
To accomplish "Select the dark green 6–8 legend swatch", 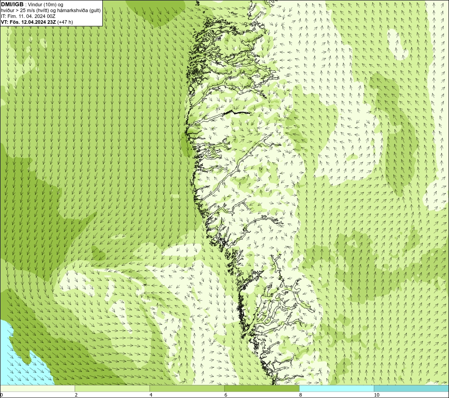I will (x=262, y=388).
